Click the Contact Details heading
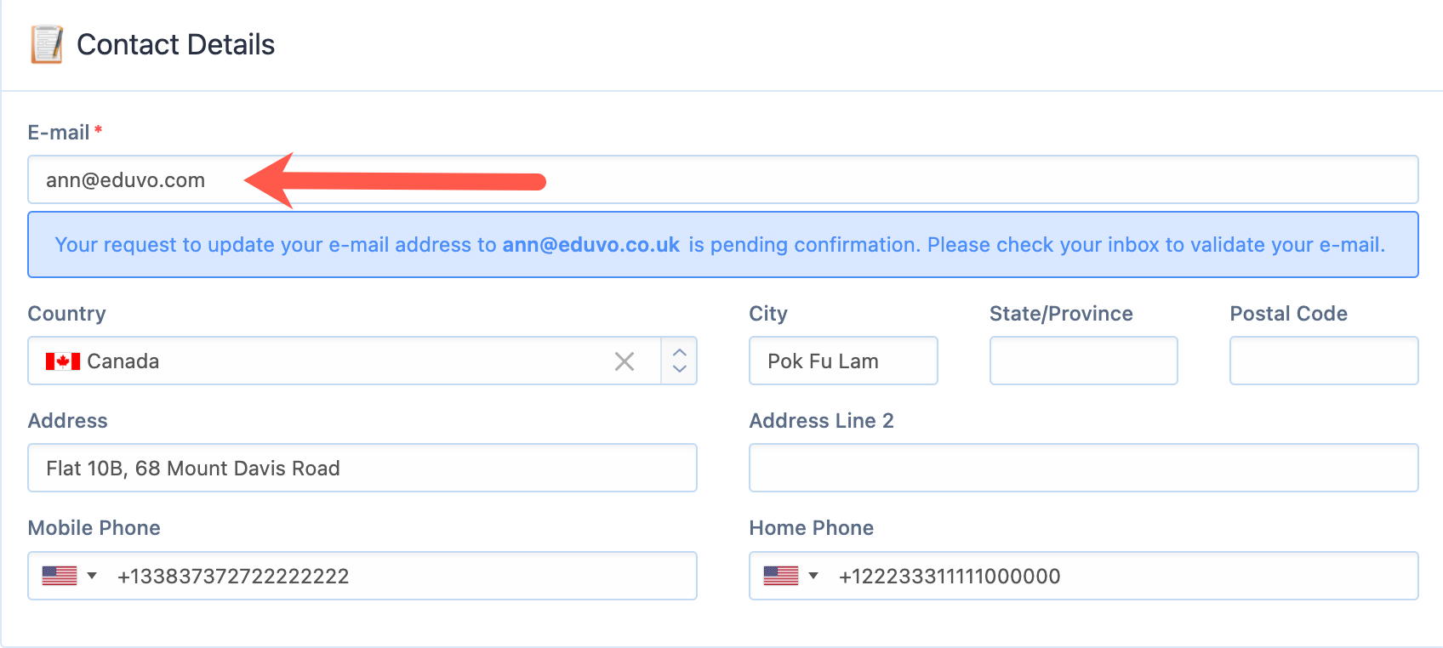This screenshot has height=648, width=1443. [x=176, y=44]
